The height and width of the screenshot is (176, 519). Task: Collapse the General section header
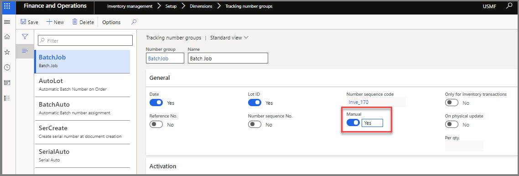[x=332, y=78]
